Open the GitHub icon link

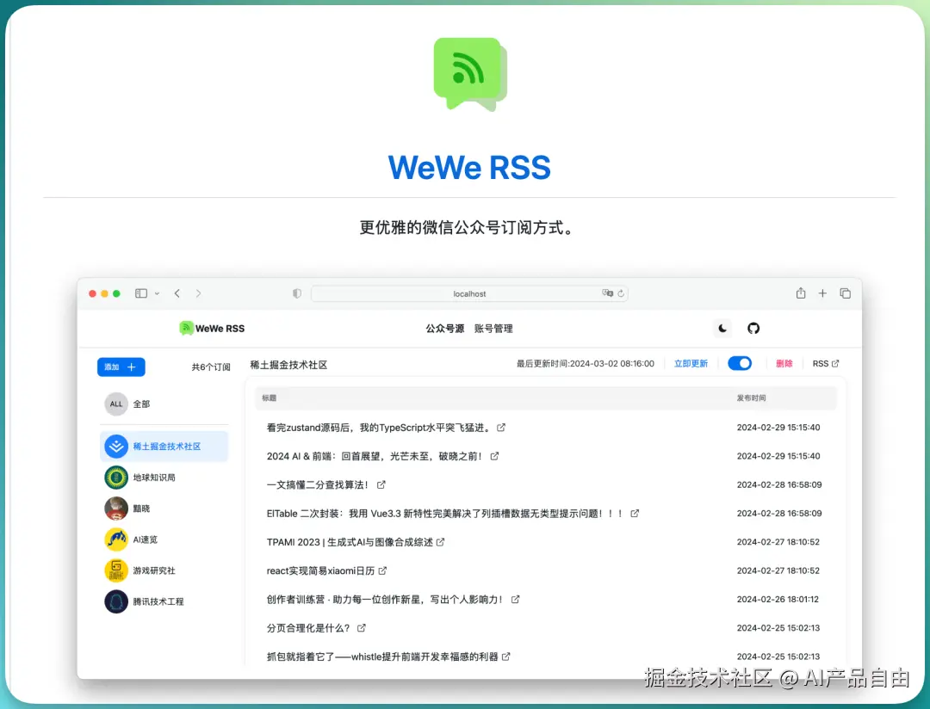click(753, 329)
